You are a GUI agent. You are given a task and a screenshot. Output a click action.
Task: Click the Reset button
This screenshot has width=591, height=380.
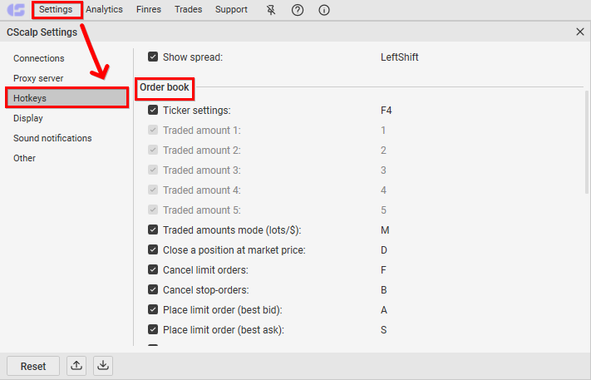click(33, 366)
